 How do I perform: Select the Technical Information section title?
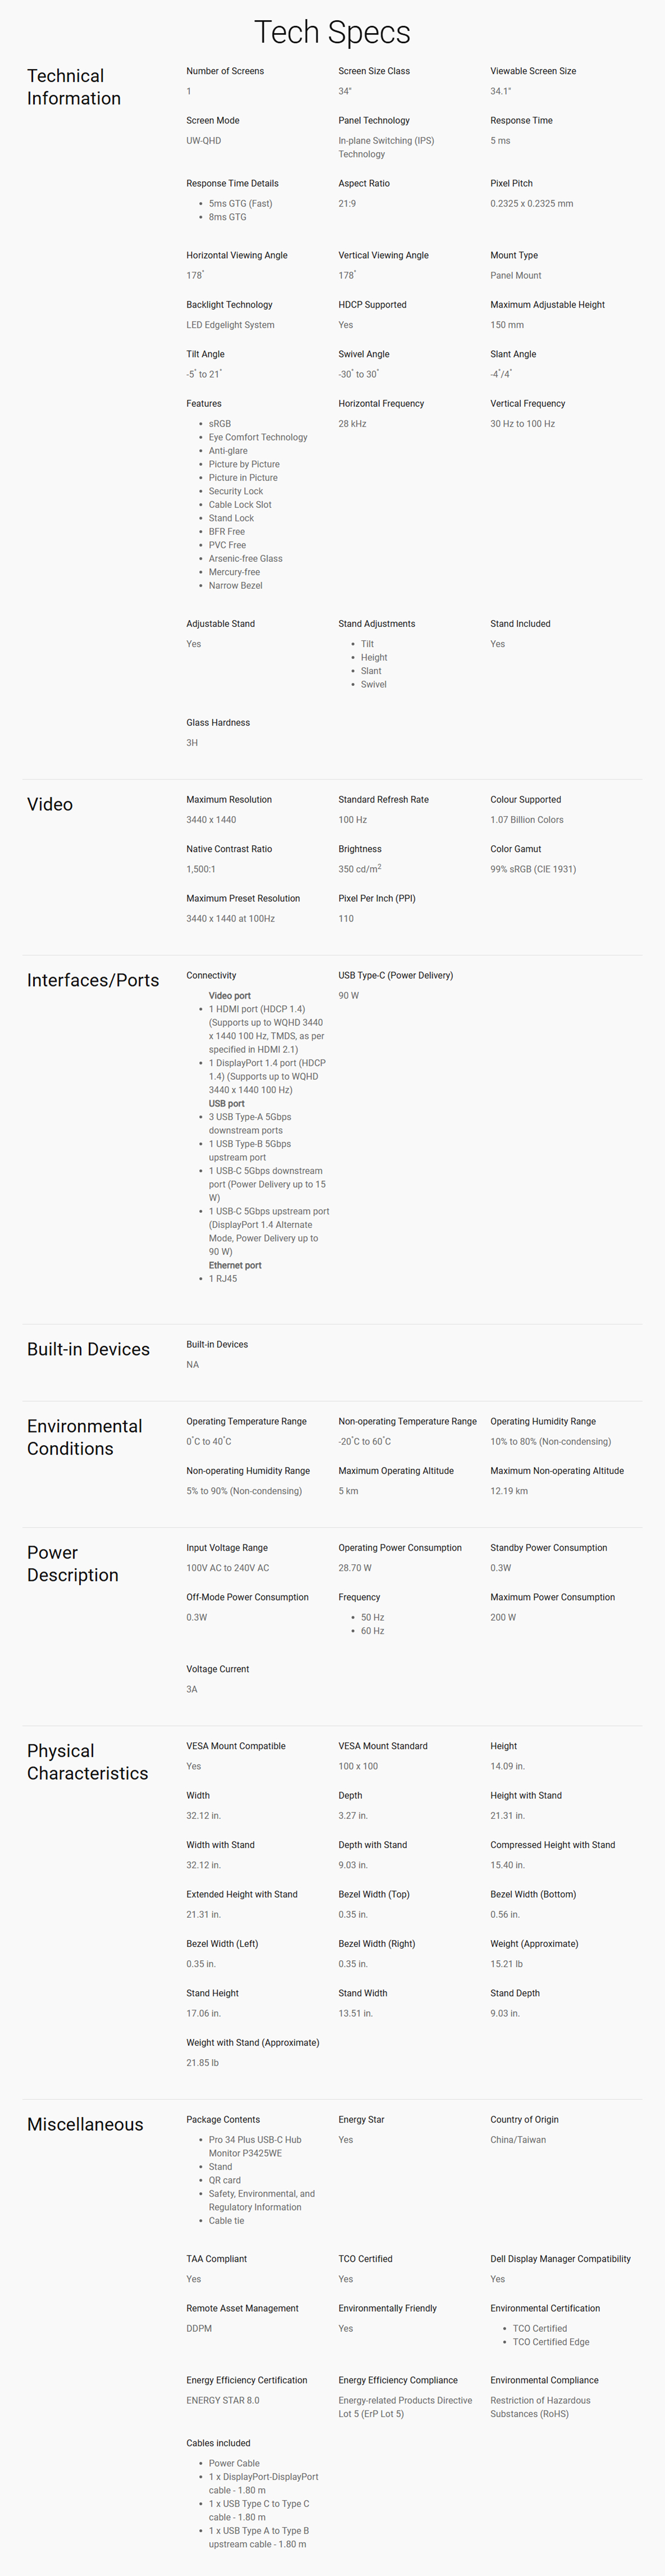(74, 87)
